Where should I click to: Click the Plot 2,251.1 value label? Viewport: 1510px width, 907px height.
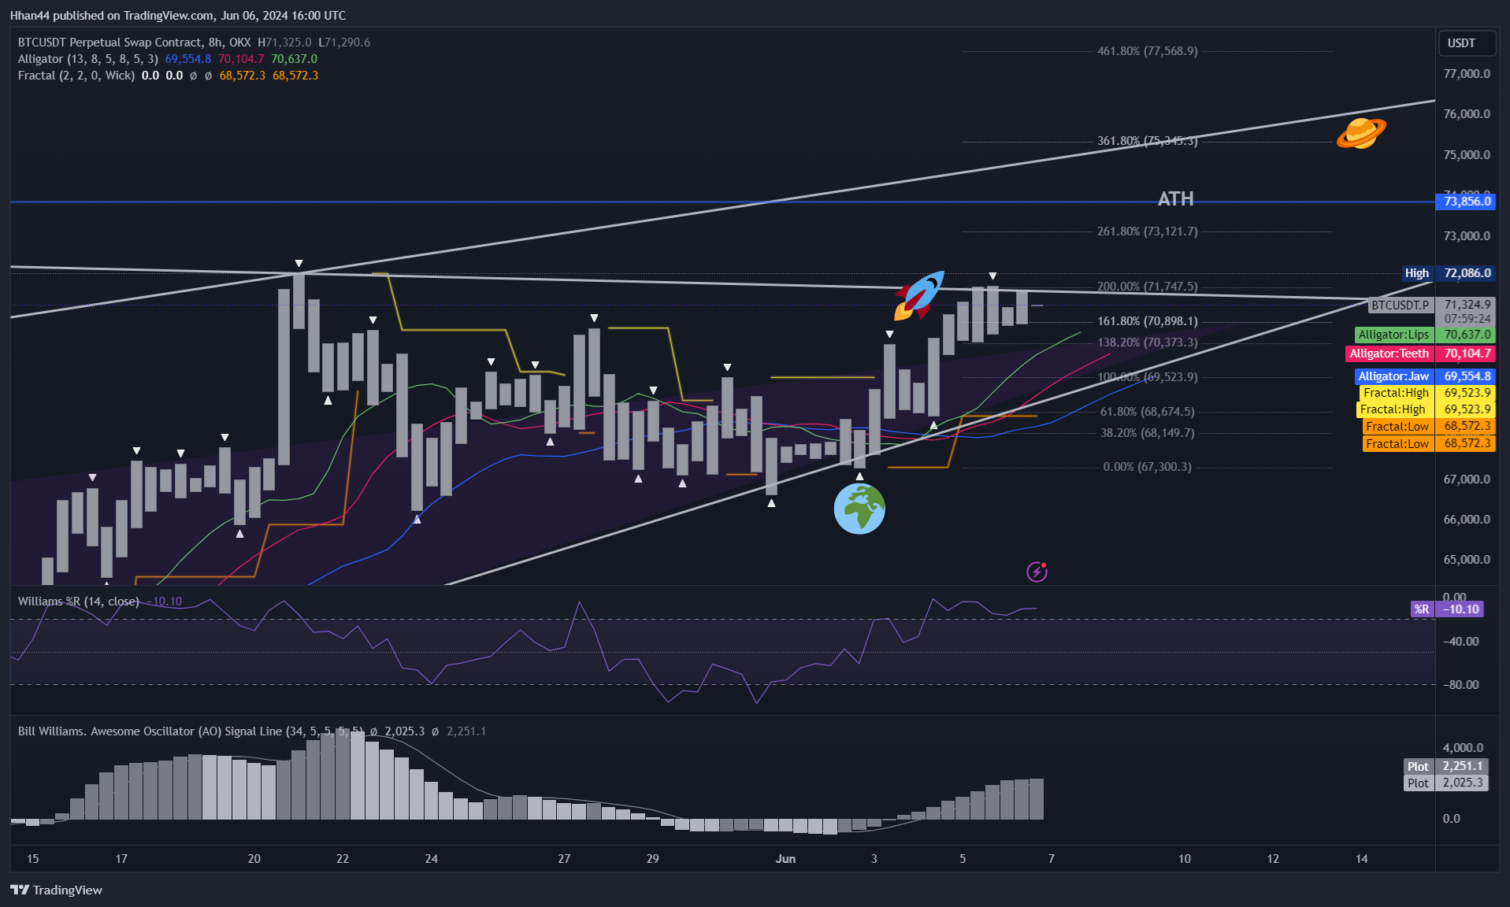(1446, 766)
